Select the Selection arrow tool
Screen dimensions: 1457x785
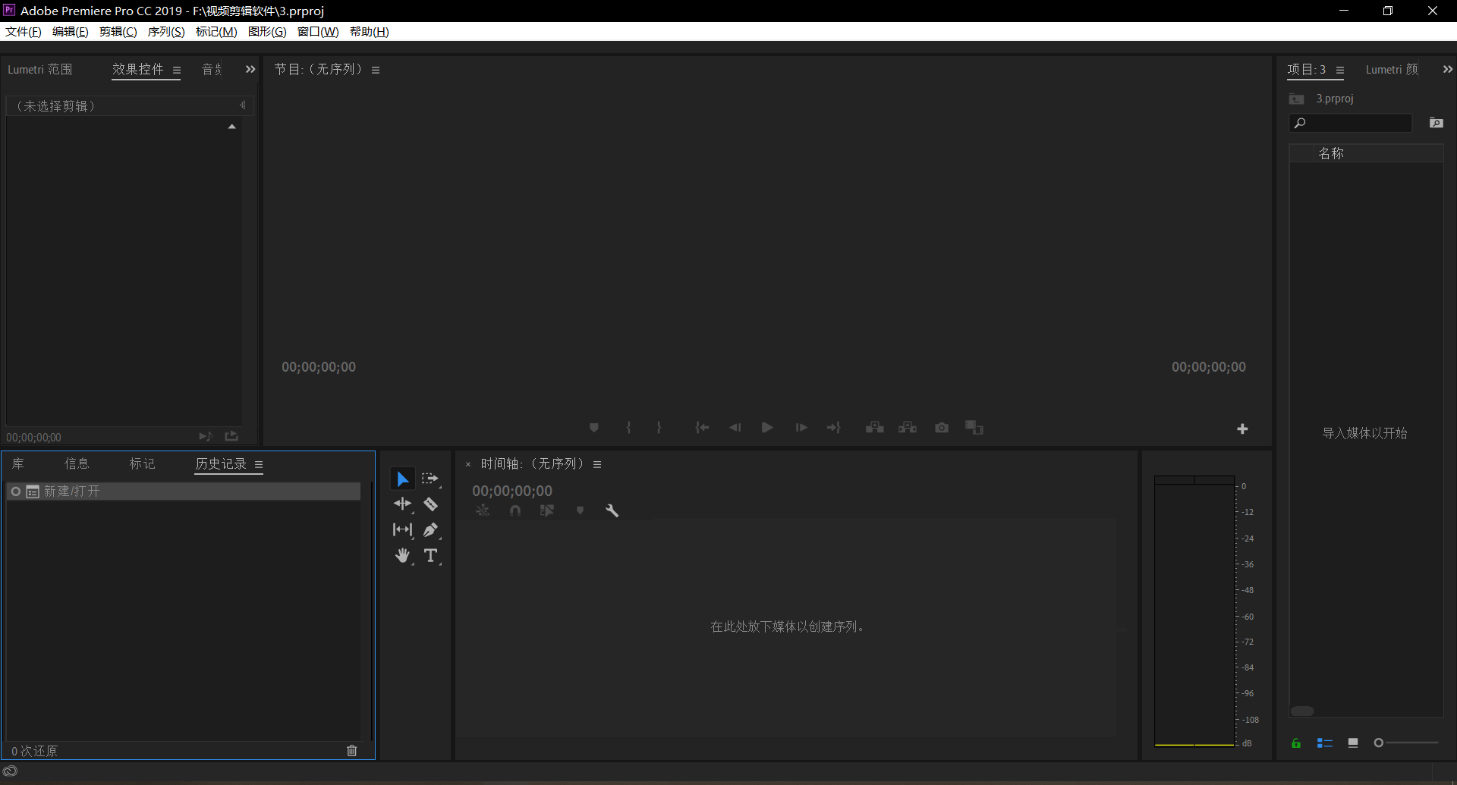(402, 479)
